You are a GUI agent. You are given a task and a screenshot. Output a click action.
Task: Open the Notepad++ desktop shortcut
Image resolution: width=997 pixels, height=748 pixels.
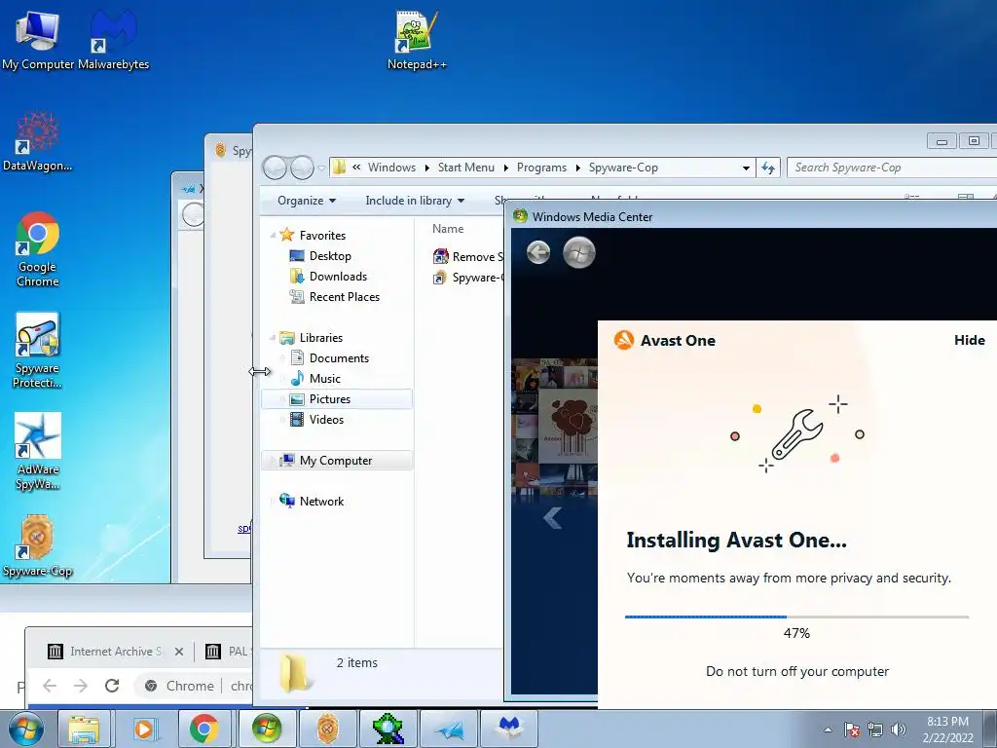point(417,39)
